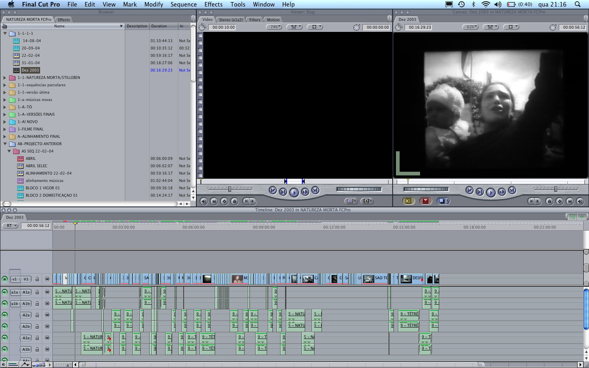
Task: Open the Modify menu
Action: click(x=154, y=4)
